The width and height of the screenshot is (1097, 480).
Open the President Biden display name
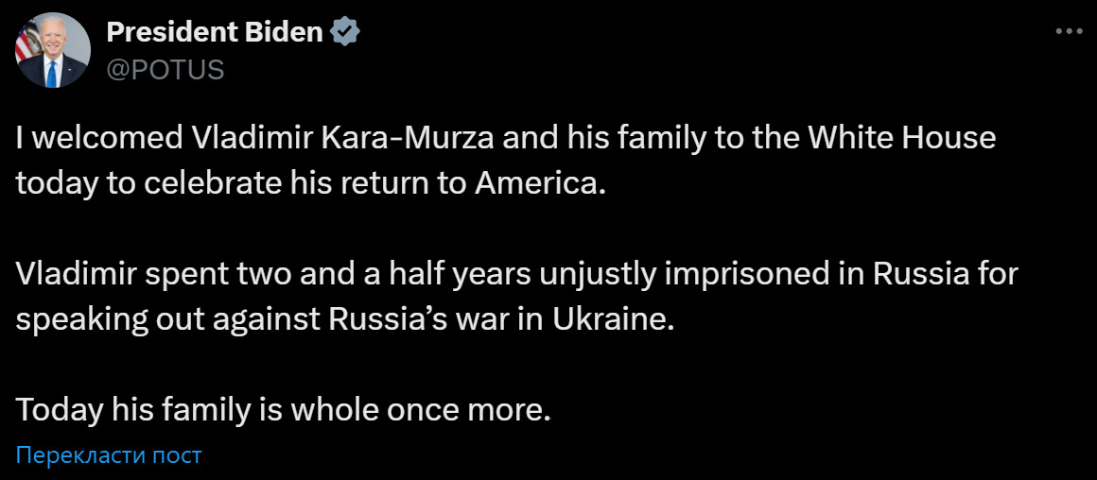(x=215, y=32)
